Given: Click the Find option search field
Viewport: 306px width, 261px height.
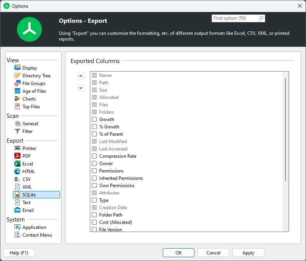Looking at the screenshot, I should pyautogui.click(x=234, y=18).
